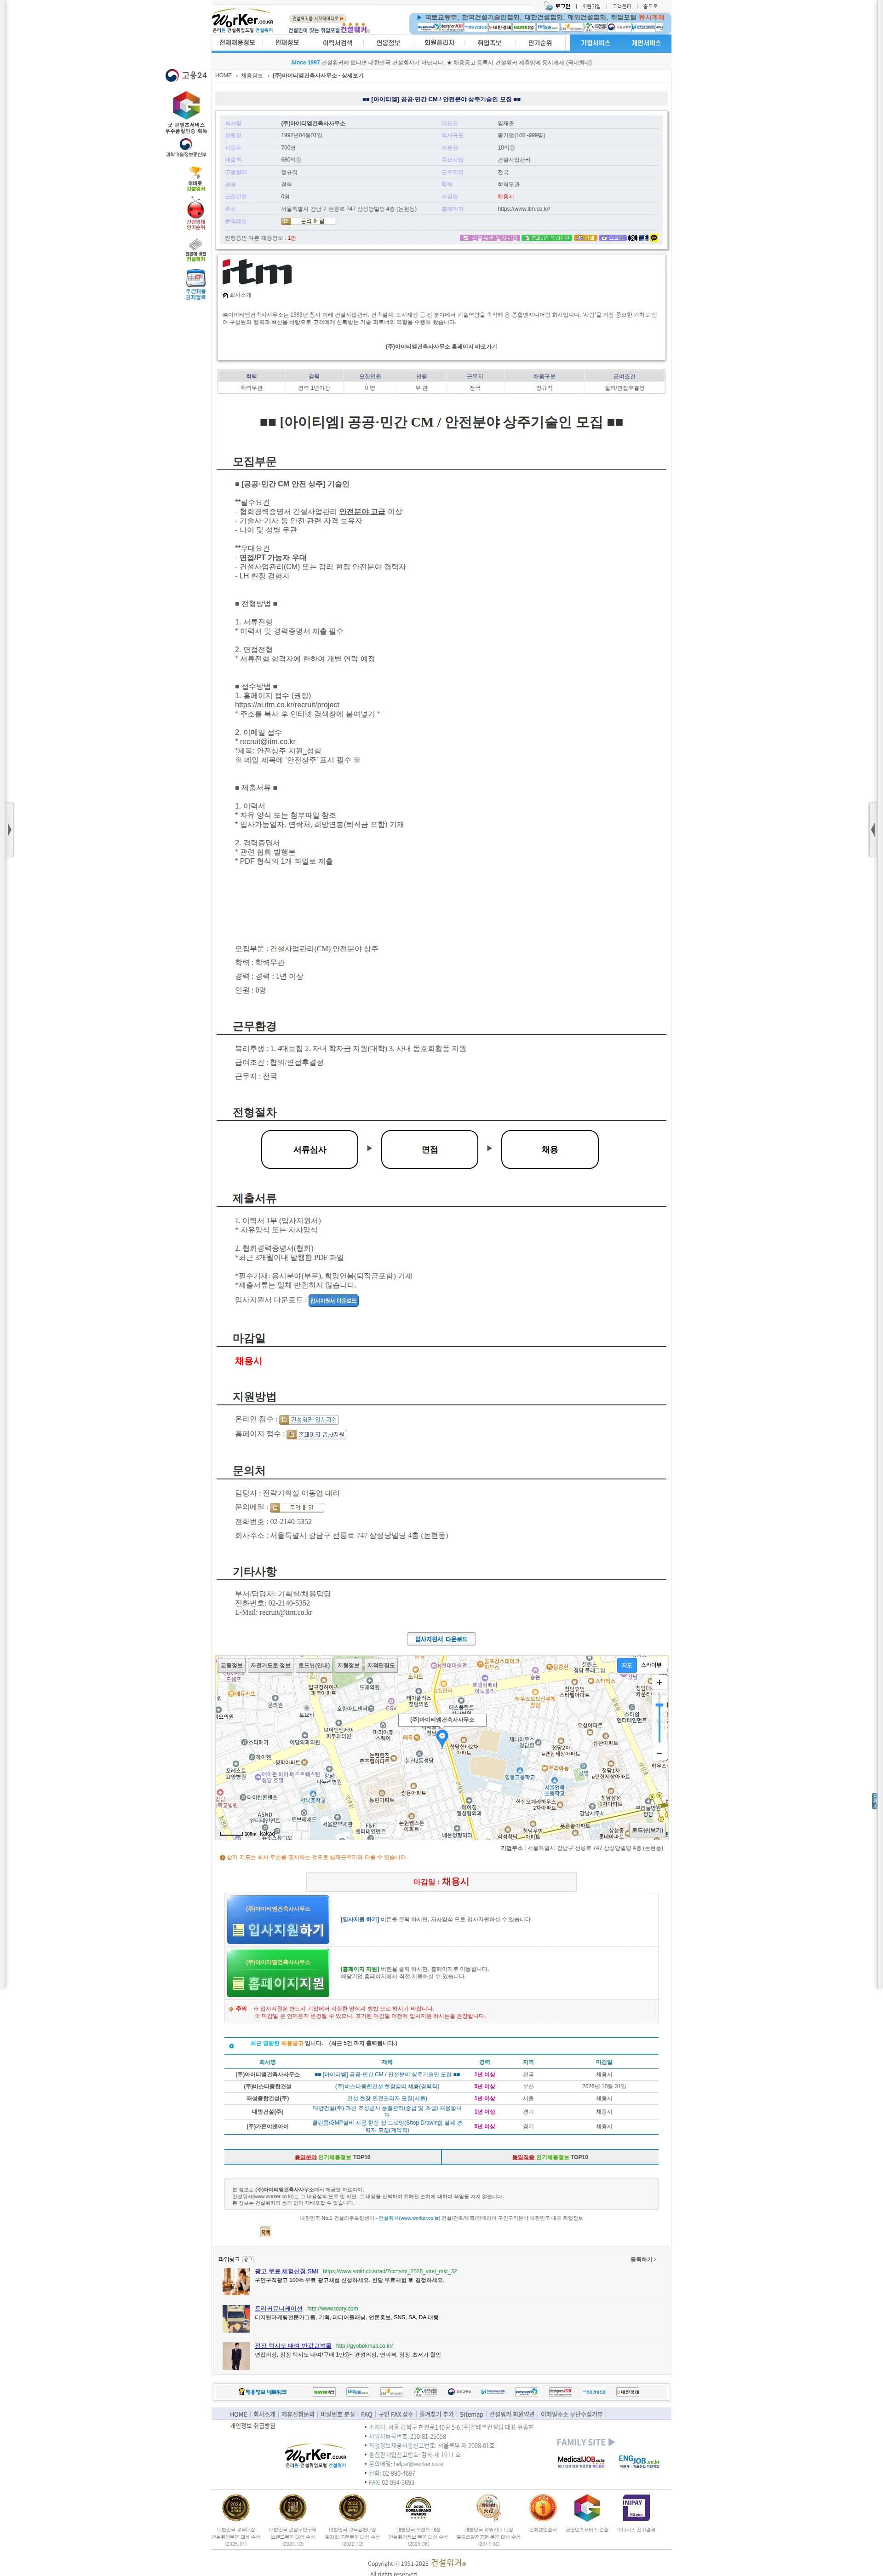
Task: Click the blue 입사지원하기 button
Action: tap(278, 1919)
